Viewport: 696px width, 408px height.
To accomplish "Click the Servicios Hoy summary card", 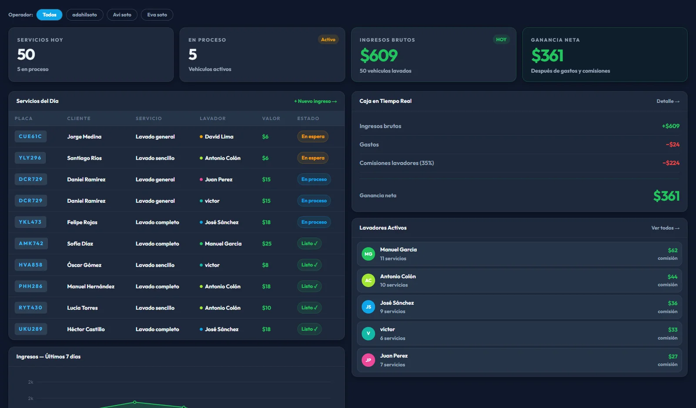I will (91, 55).
